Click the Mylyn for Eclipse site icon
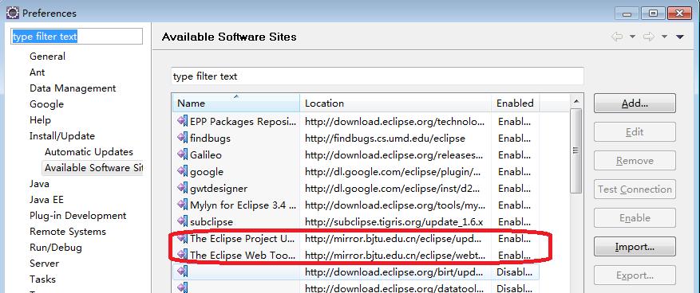700x293 pixels. click(x=182, y=205)
